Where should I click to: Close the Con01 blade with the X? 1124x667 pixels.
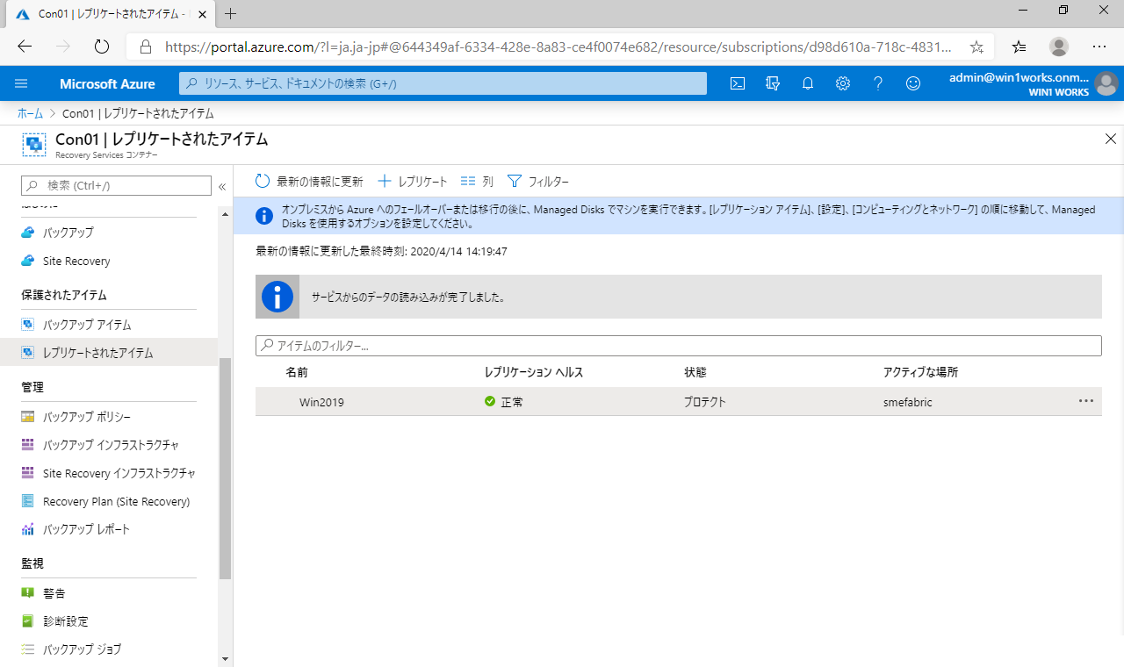(x=1111, y=139)
